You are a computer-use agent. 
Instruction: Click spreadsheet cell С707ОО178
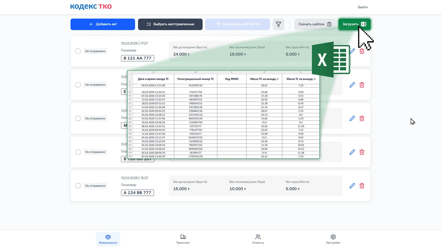pos(196,156)
